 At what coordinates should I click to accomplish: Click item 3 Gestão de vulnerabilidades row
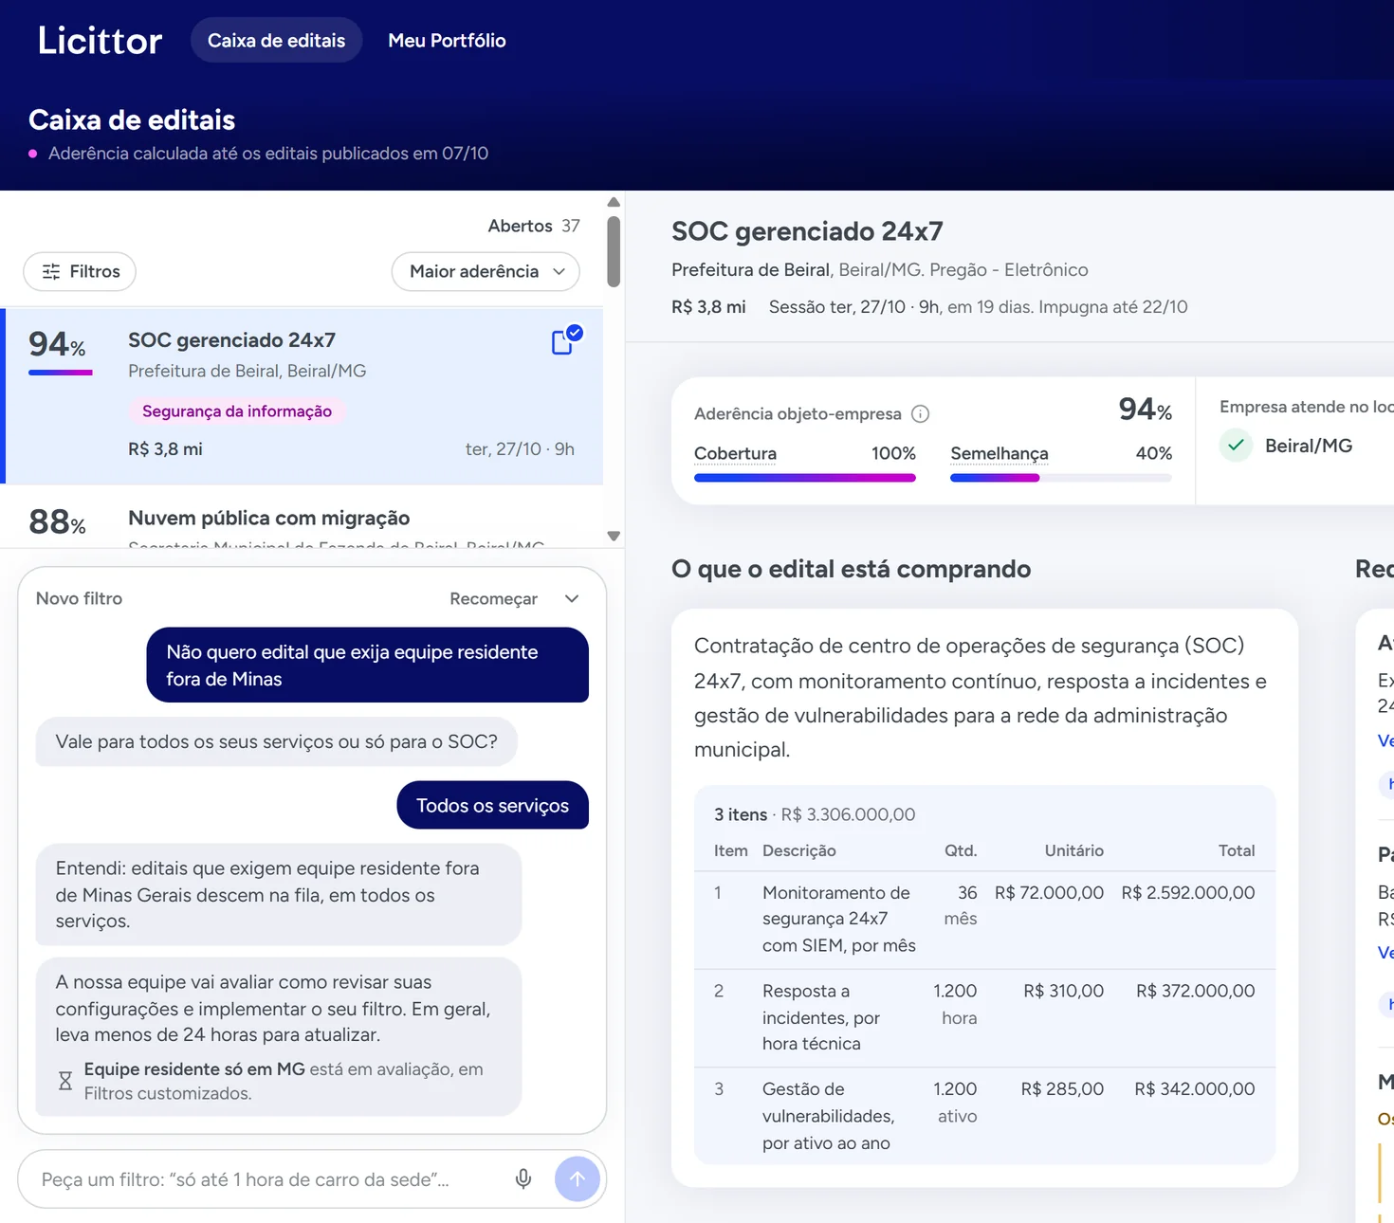(984, 1116)
